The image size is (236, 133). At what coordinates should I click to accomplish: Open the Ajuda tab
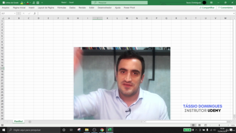[x=118, y=7]
